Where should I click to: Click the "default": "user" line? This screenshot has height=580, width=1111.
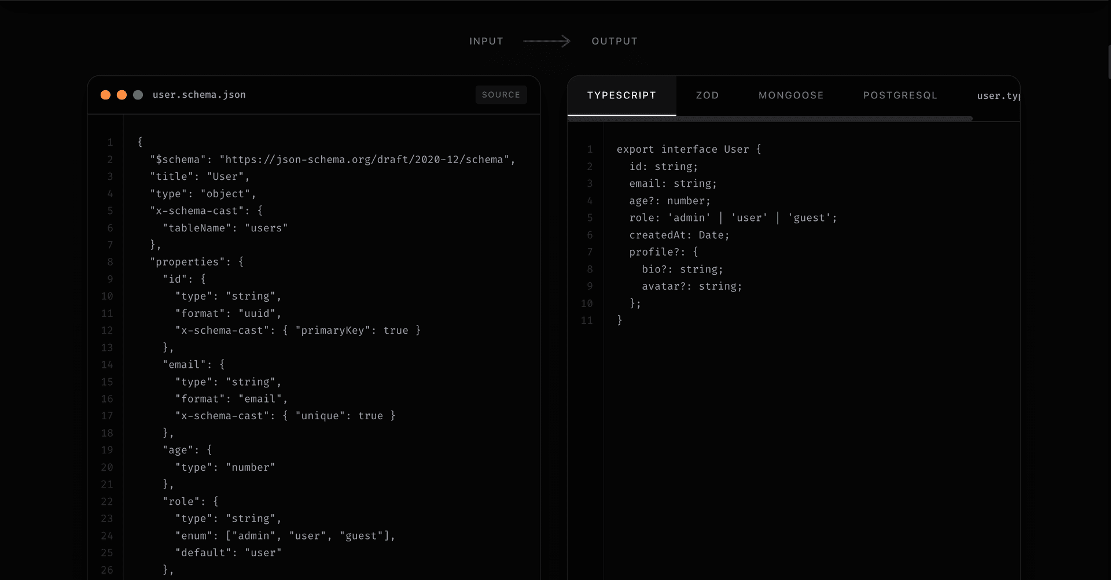(x=228, y=553)
